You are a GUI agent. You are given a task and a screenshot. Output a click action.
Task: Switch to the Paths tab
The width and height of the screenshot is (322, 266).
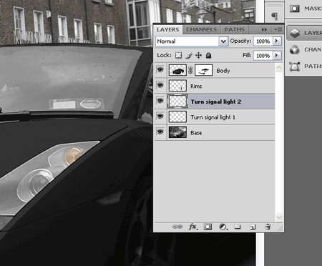[x=235, y=29]
